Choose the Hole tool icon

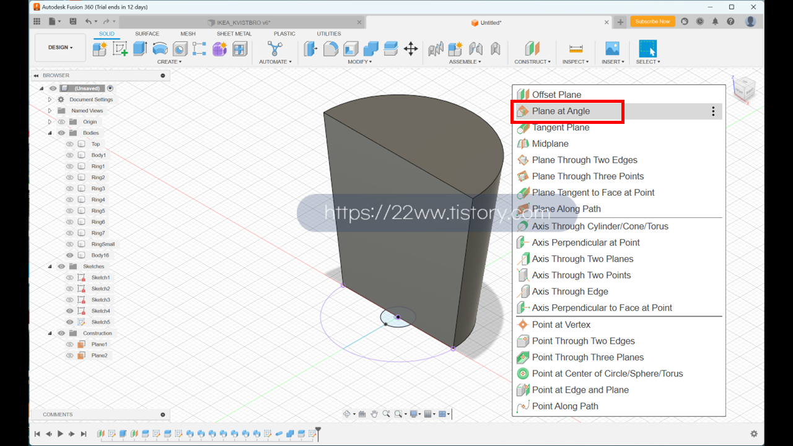click(x=180, y=48)
